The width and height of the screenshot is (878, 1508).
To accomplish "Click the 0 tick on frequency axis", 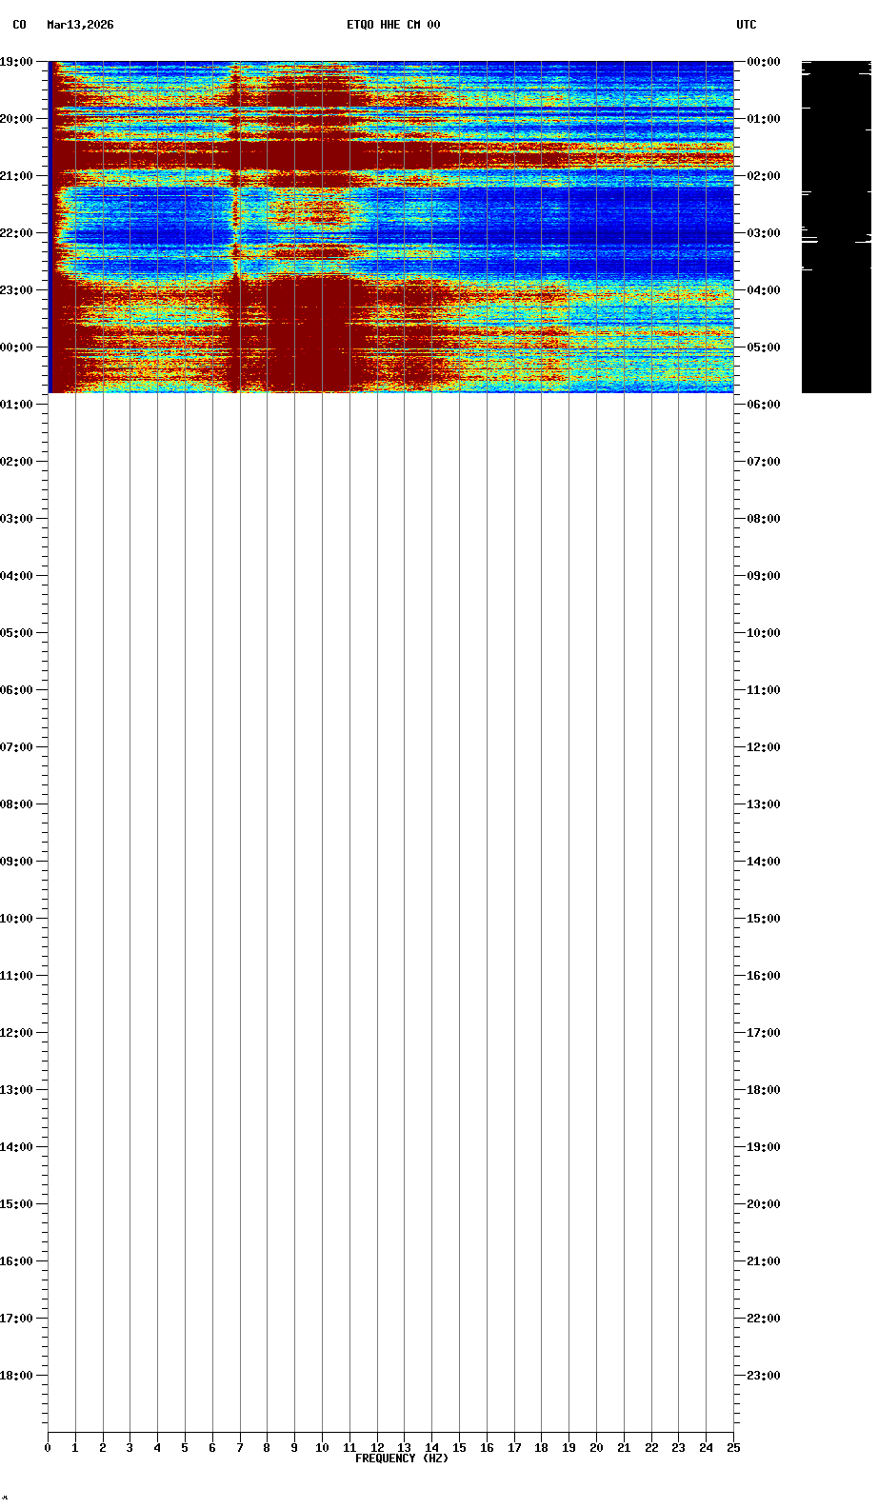I will click(x=48, y=1448).
